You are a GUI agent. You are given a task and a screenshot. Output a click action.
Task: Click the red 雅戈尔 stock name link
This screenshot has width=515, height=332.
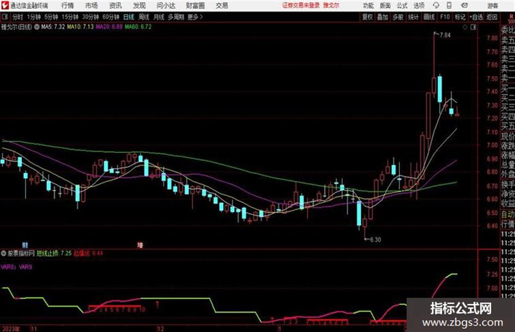331,5
